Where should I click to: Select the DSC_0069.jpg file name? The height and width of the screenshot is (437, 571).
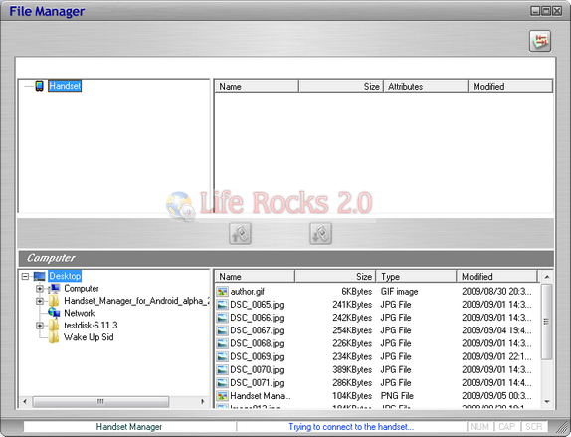click(x=257, y=356)
